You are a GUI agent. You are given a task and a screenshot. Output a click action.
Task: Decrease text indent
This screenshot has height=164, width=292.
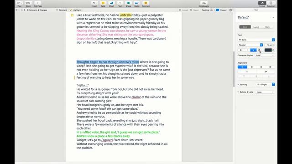247,72
